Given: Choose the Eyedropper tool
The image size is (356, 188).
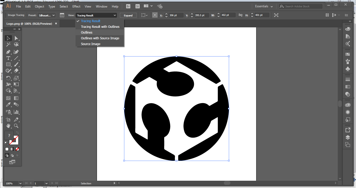Looking at the screenshot, I should point(8,105).
